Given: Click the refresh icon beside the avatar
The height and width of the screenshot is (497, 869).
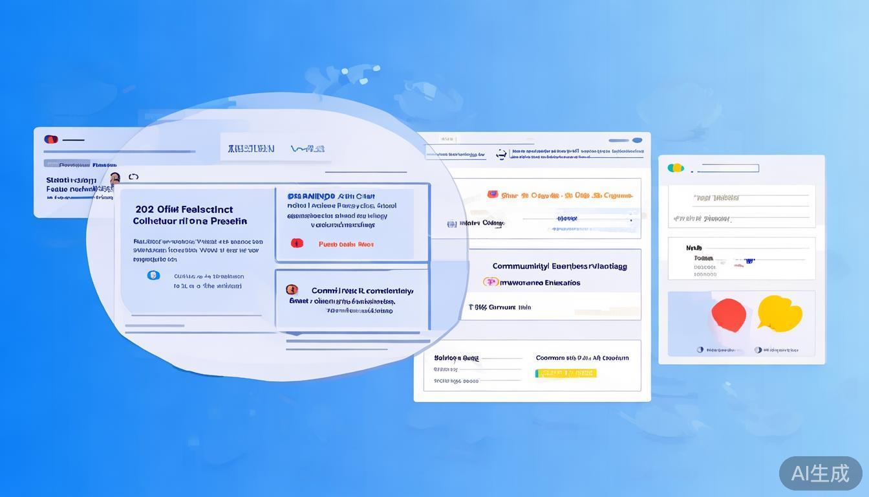Looking at the screenshot, I should click(x=134, y=177).
